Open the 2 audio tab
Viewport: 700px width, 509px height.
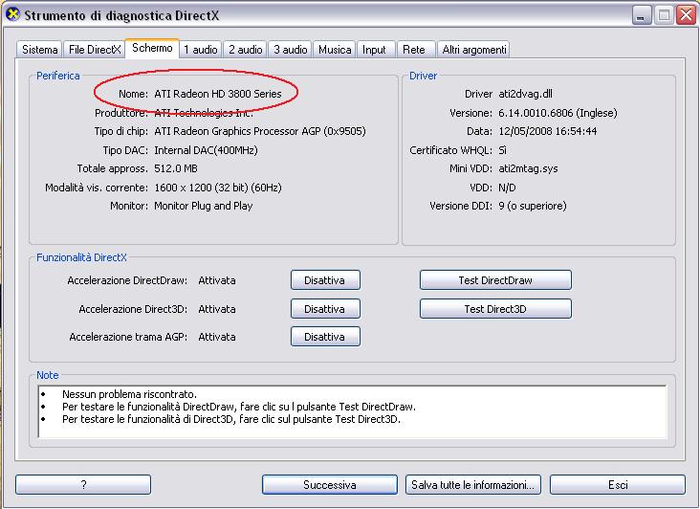click(x=245, y=50)
